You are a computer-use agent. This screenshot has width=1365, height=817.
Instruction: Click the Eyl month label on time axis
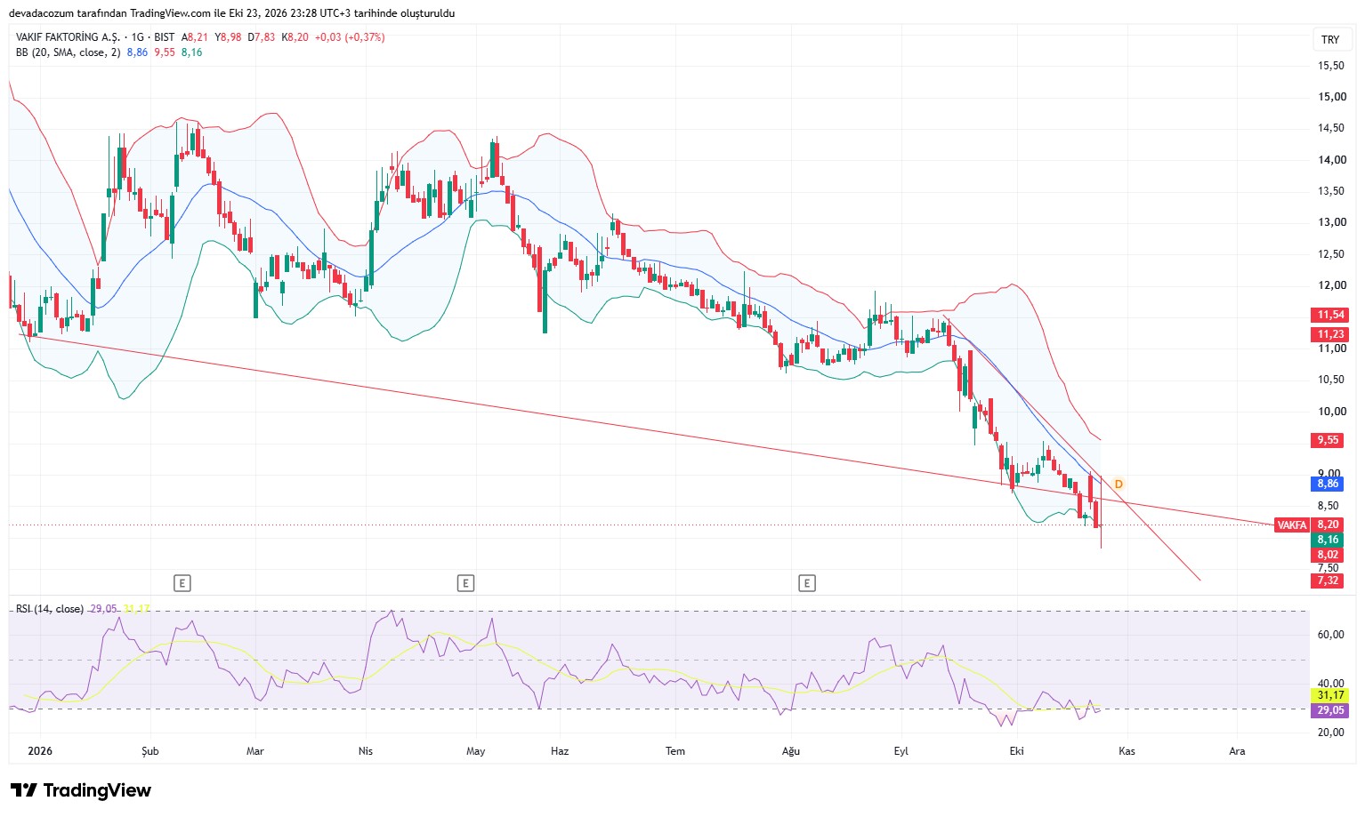(x=901, y=751)
